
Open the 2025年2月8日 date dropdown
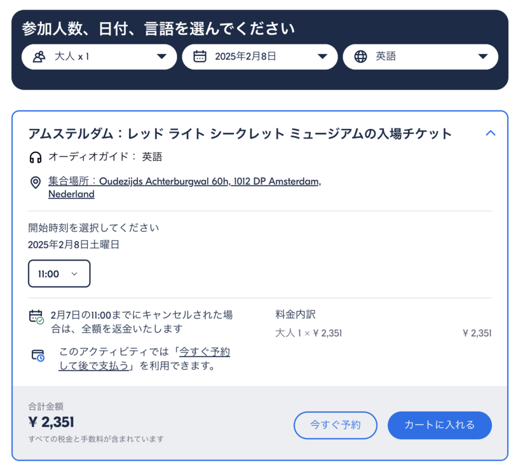pos(259,57)
